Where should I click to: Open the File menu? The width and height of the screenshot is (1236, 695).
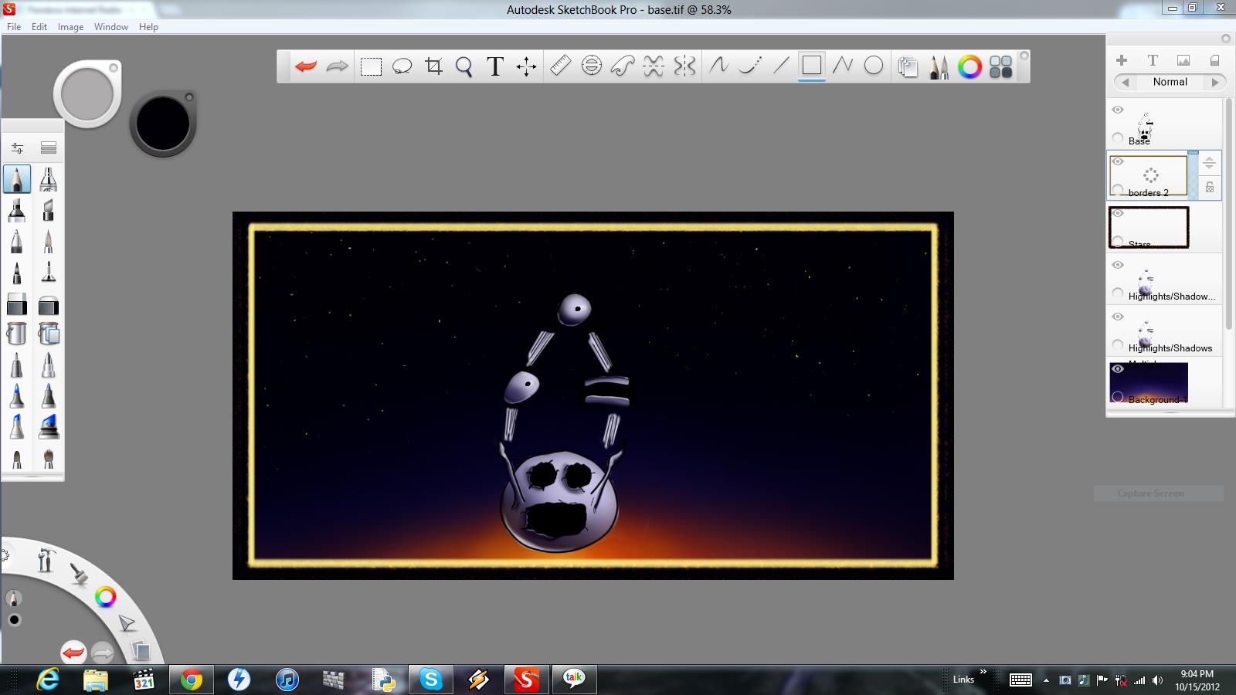[x=14, y=26]
